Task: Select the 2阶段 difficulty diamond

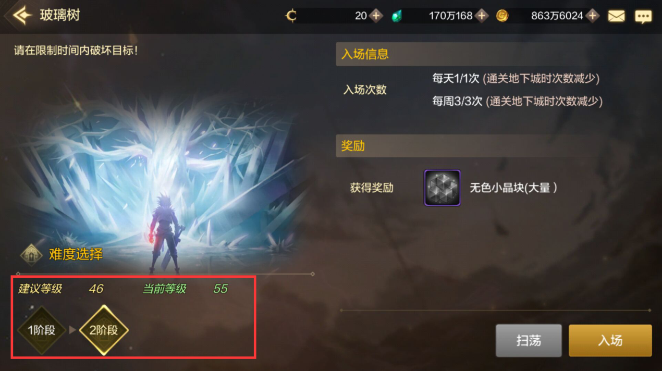Action: point(104,330)
